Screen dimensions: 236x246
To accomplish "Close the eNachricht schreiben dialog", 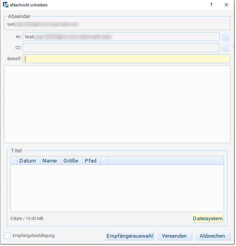I will 226,5.
